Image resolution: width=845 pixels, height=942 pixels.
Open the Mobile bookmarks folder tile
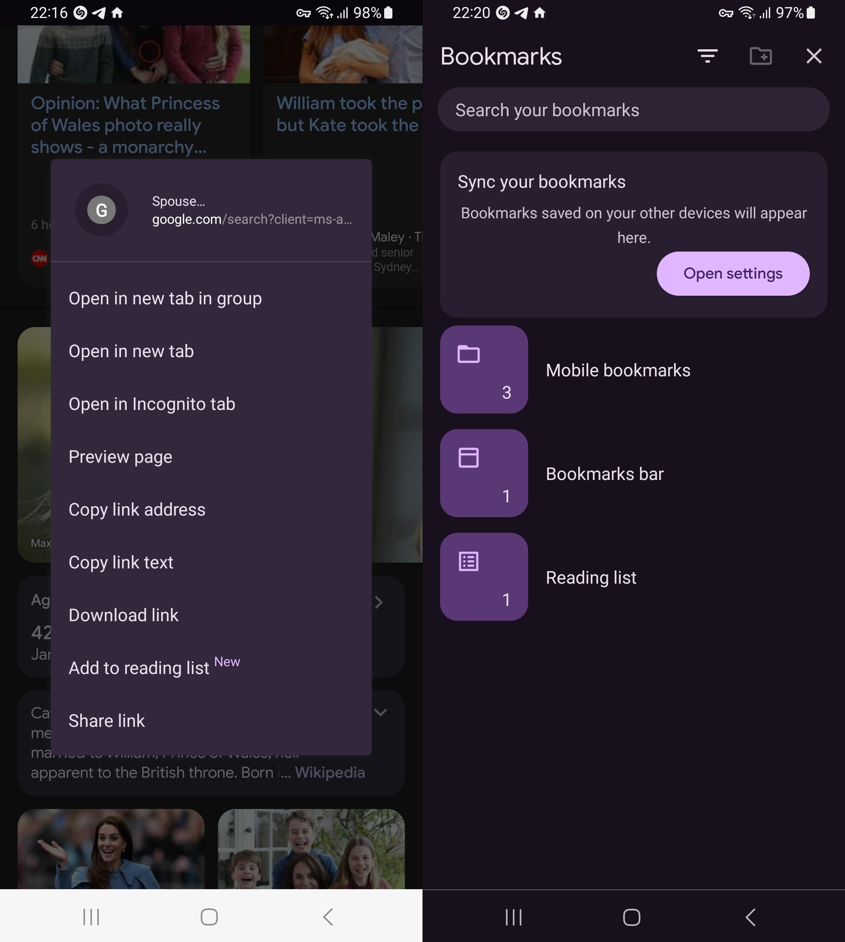[484, 370]
